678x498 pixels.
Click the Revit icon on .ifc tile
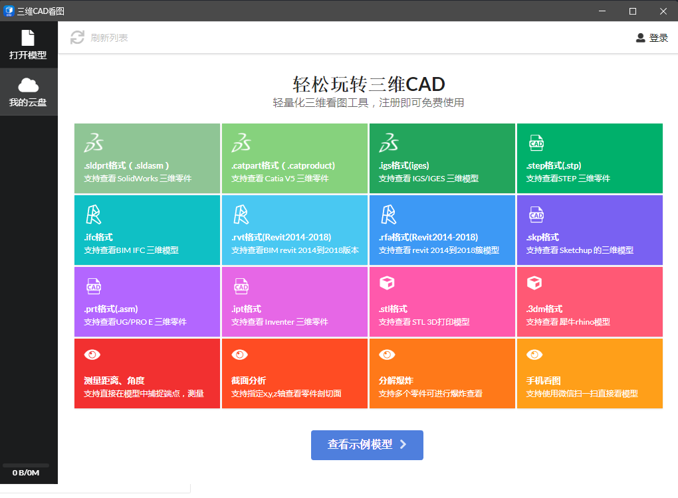click(93, 214)
